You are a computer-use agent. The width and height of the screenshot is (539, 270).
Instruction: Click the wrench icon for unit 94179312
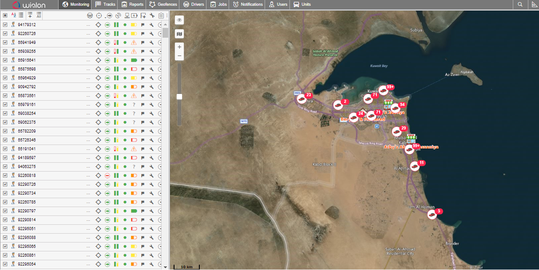click(x=151, y=25)
